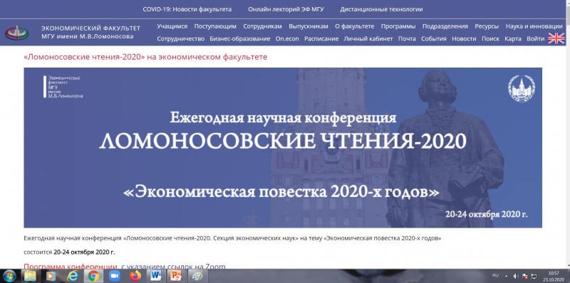Viewport: 570px width, 283px height.
Task: Open Zoom from the taskbar
Action: (115, 276)
